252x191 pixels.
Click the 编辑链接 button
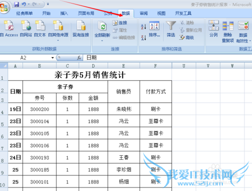point(124,38)
